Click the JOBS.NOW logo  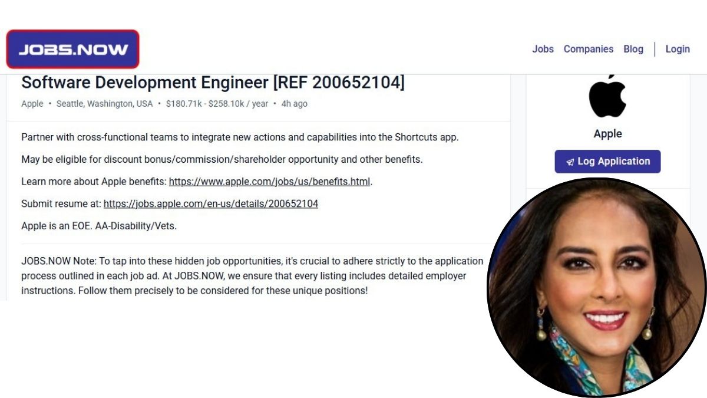[73, 50]
